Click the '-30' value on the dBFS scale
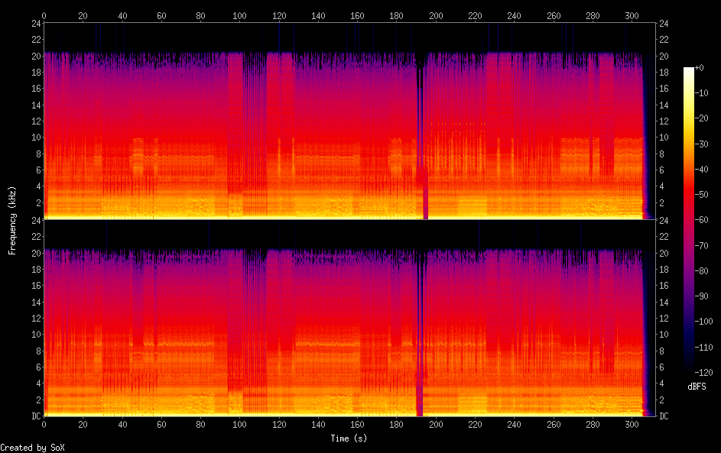 point(702,144)
